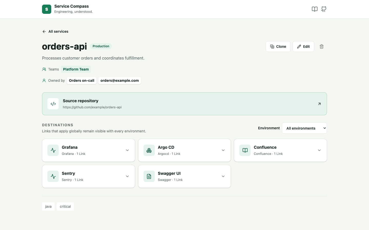Edit the orders-api service
Image resolution: width=369 pixels, height=230 pixels.
[x=303, y=47]
